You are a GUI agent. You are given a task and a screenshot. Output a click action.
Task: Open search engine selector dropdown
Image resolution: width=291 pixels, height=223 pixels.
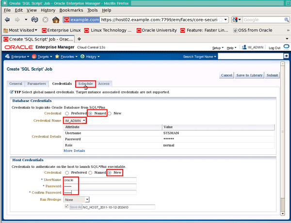pos(237,20)
